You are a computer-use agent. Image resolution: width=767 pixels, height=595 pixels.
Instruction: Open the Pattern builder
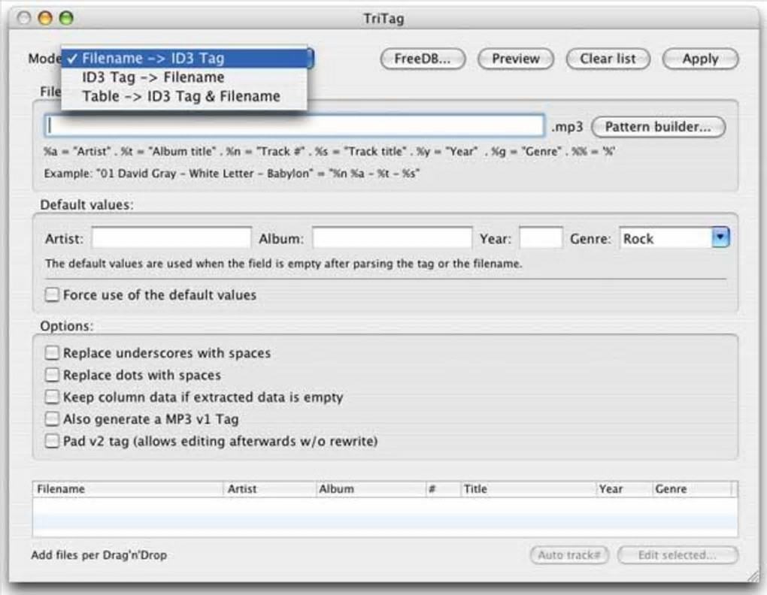[x=658, y=127]
